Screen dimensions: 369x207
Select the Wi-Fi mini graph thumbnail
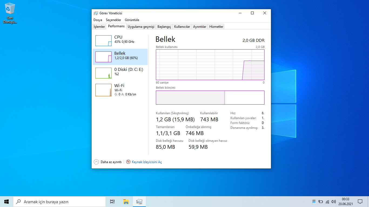103,90
